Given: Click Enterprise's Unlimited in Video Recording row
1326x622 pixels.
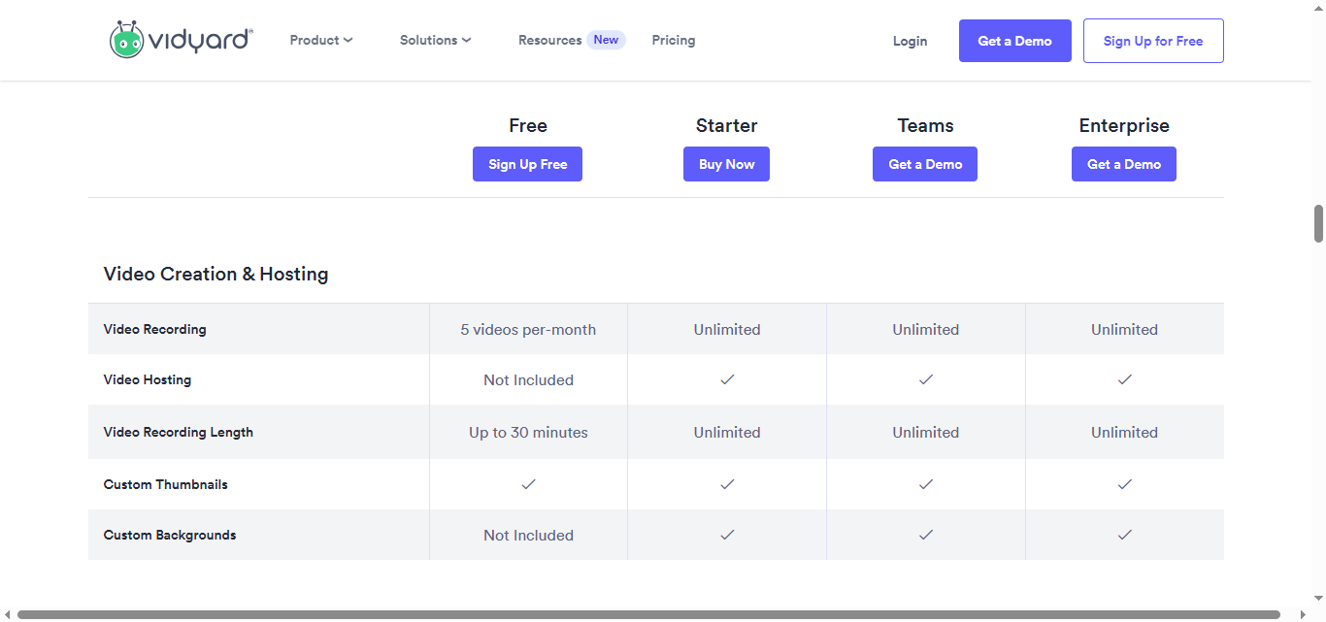Looking at the screenshot, I should (x=1124, y=329).
